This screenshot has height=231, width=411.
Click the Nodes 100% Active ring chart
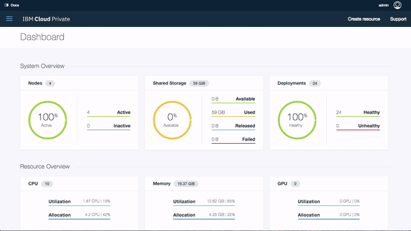[x=48, y=120]
